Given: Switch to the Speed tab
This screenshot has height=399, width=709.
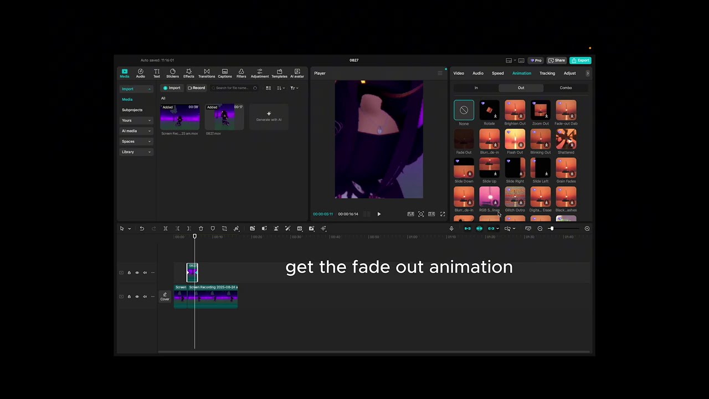Looking at the screenshot, I should pos(498,73).
